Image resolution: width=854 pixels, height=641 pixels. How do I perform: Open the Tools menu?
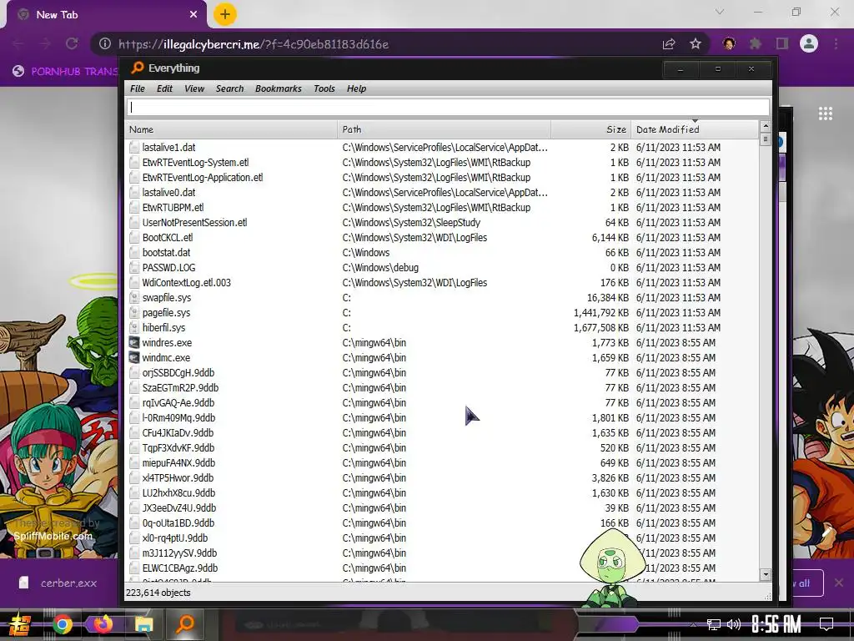324,88
